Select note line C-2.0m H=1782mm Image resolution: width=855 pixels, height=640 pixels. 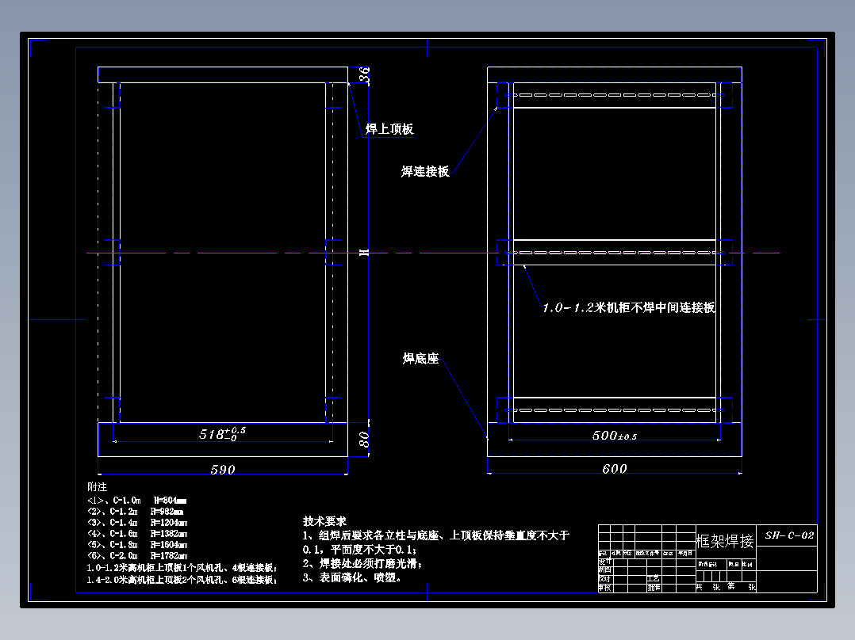pyautogui.click(x=139, y=554)
